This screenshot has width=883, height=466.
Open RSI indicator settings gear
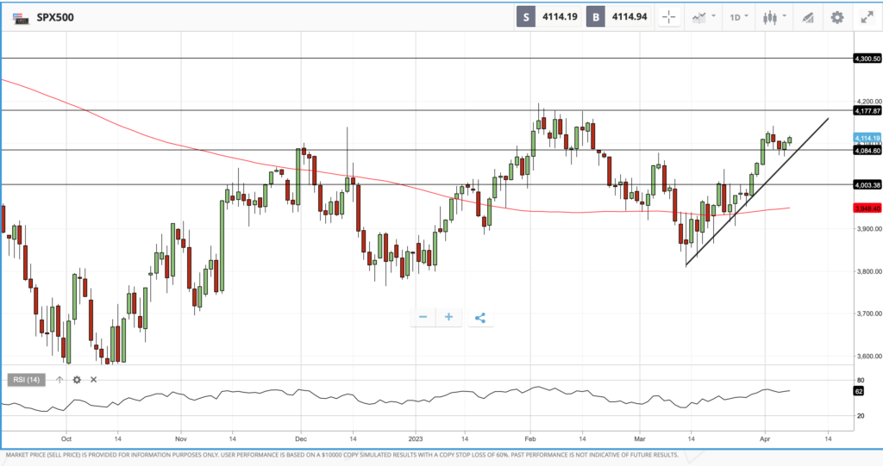pyautogui.click(x=77, y=379)
